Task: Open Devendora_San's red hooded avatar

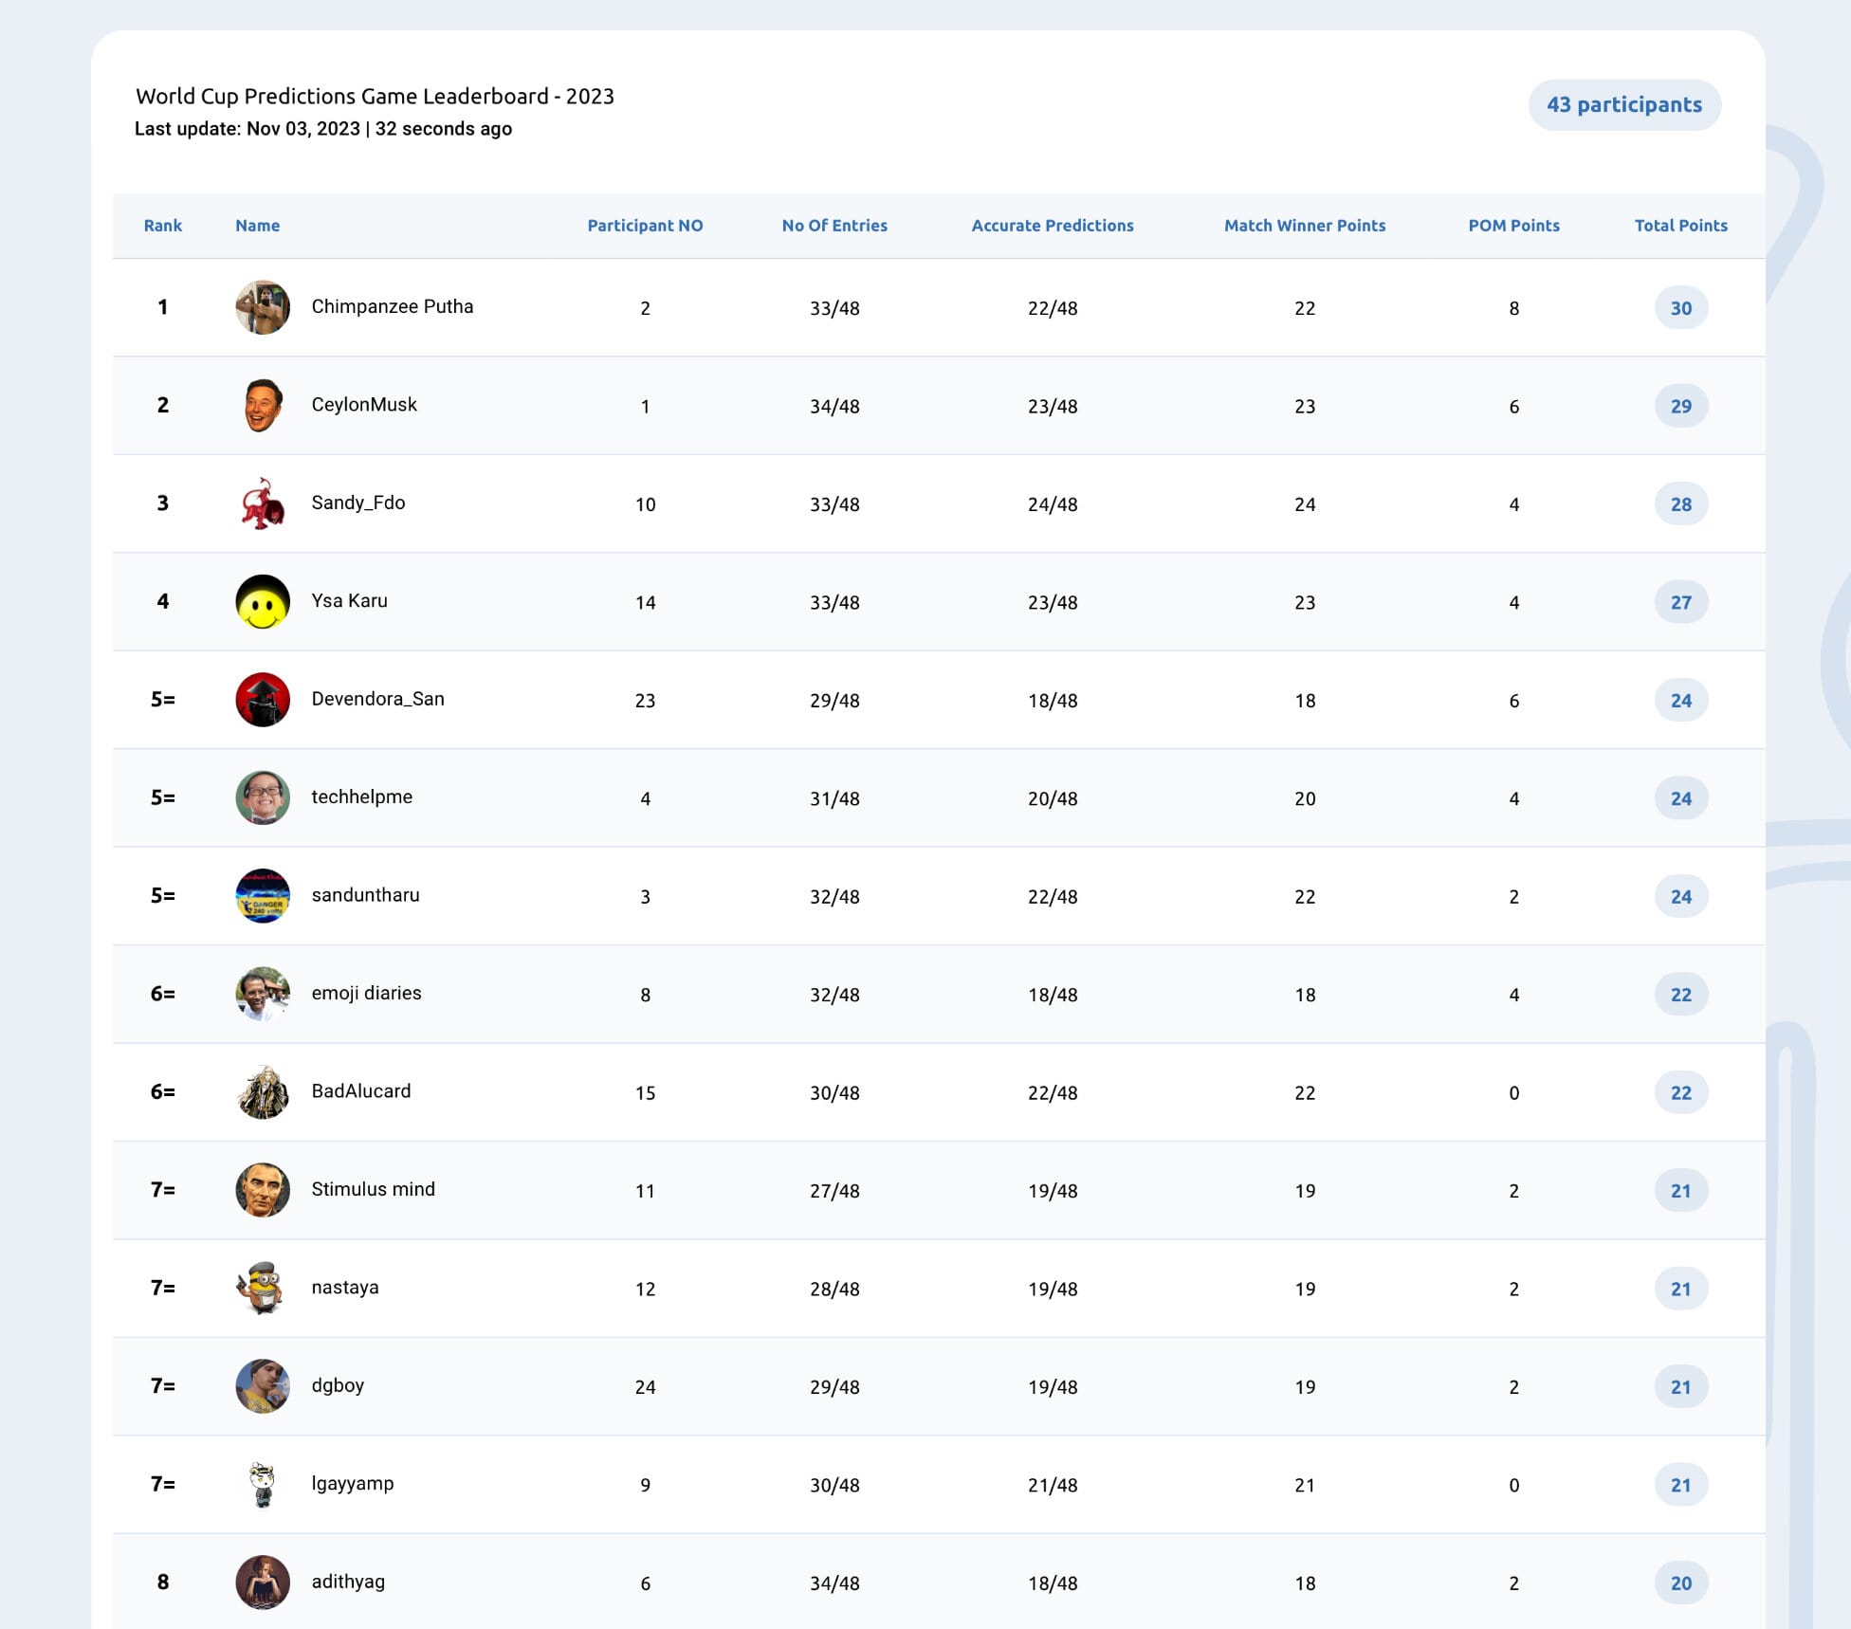Action: pyautogui.click(x=263, y=700)
